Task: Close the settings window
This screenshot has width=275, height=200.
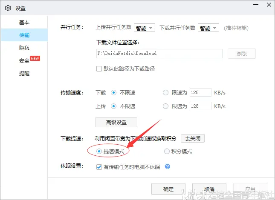Action: 269,5
